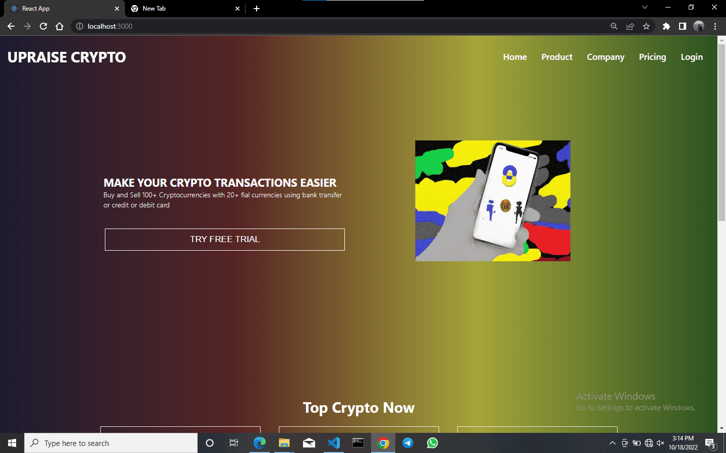Select Pricing in the navigation bar
Screen dimensions: 726x453
(x=652, y=57)
